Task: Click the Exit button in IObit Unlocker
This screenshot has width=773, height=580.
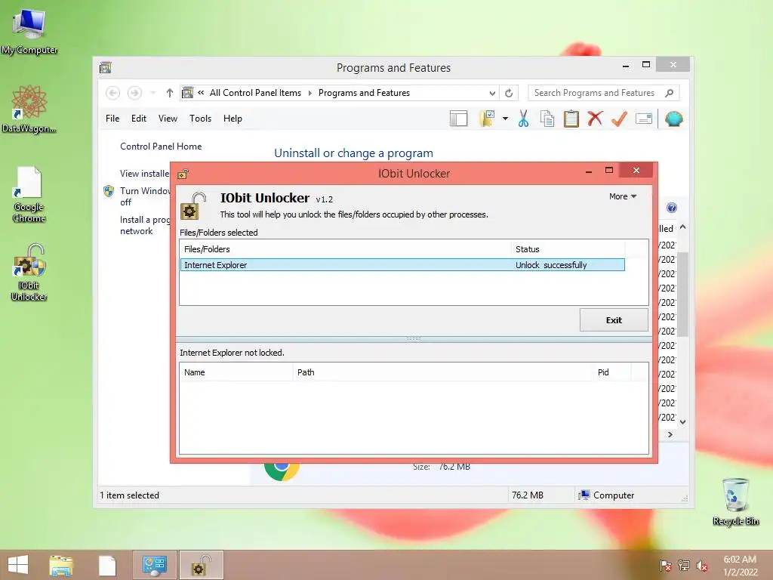Action: 614,320
